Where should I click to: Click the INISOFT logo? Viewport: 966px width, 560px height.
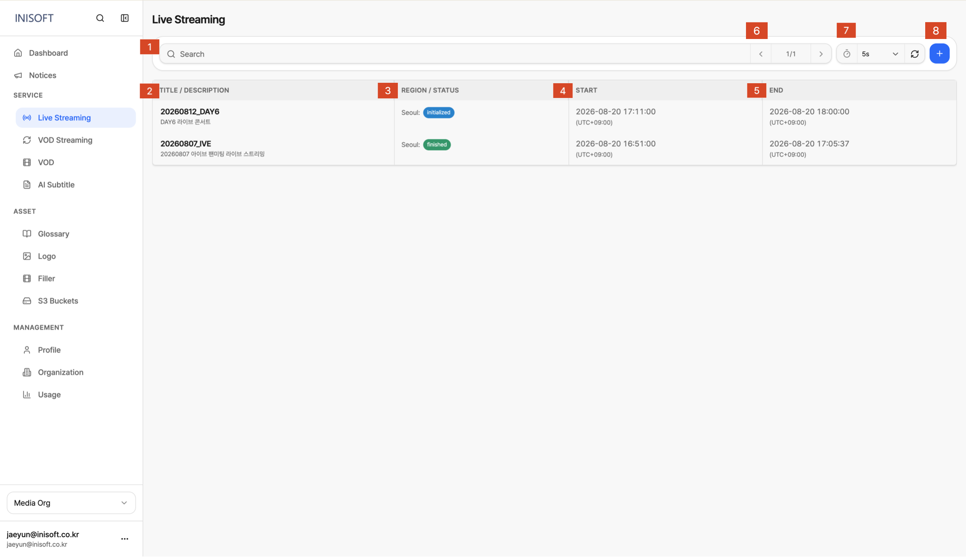click(x=34, y=18)
